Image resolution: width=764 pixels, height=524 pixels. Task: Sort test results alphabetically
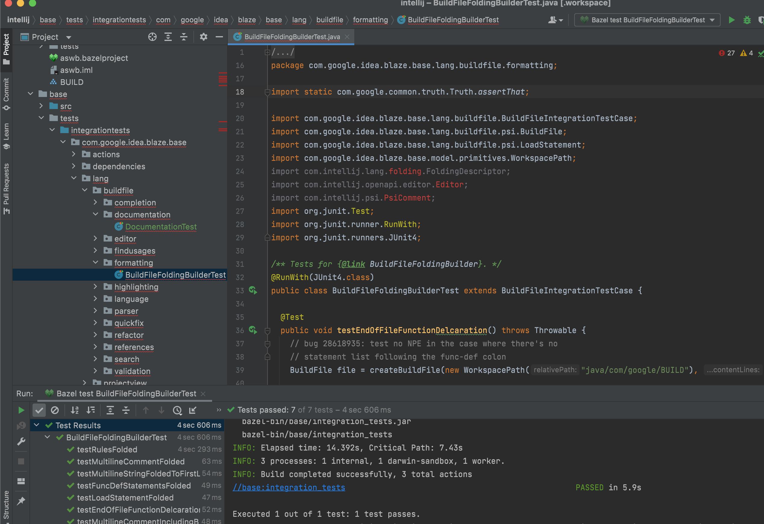75,410
